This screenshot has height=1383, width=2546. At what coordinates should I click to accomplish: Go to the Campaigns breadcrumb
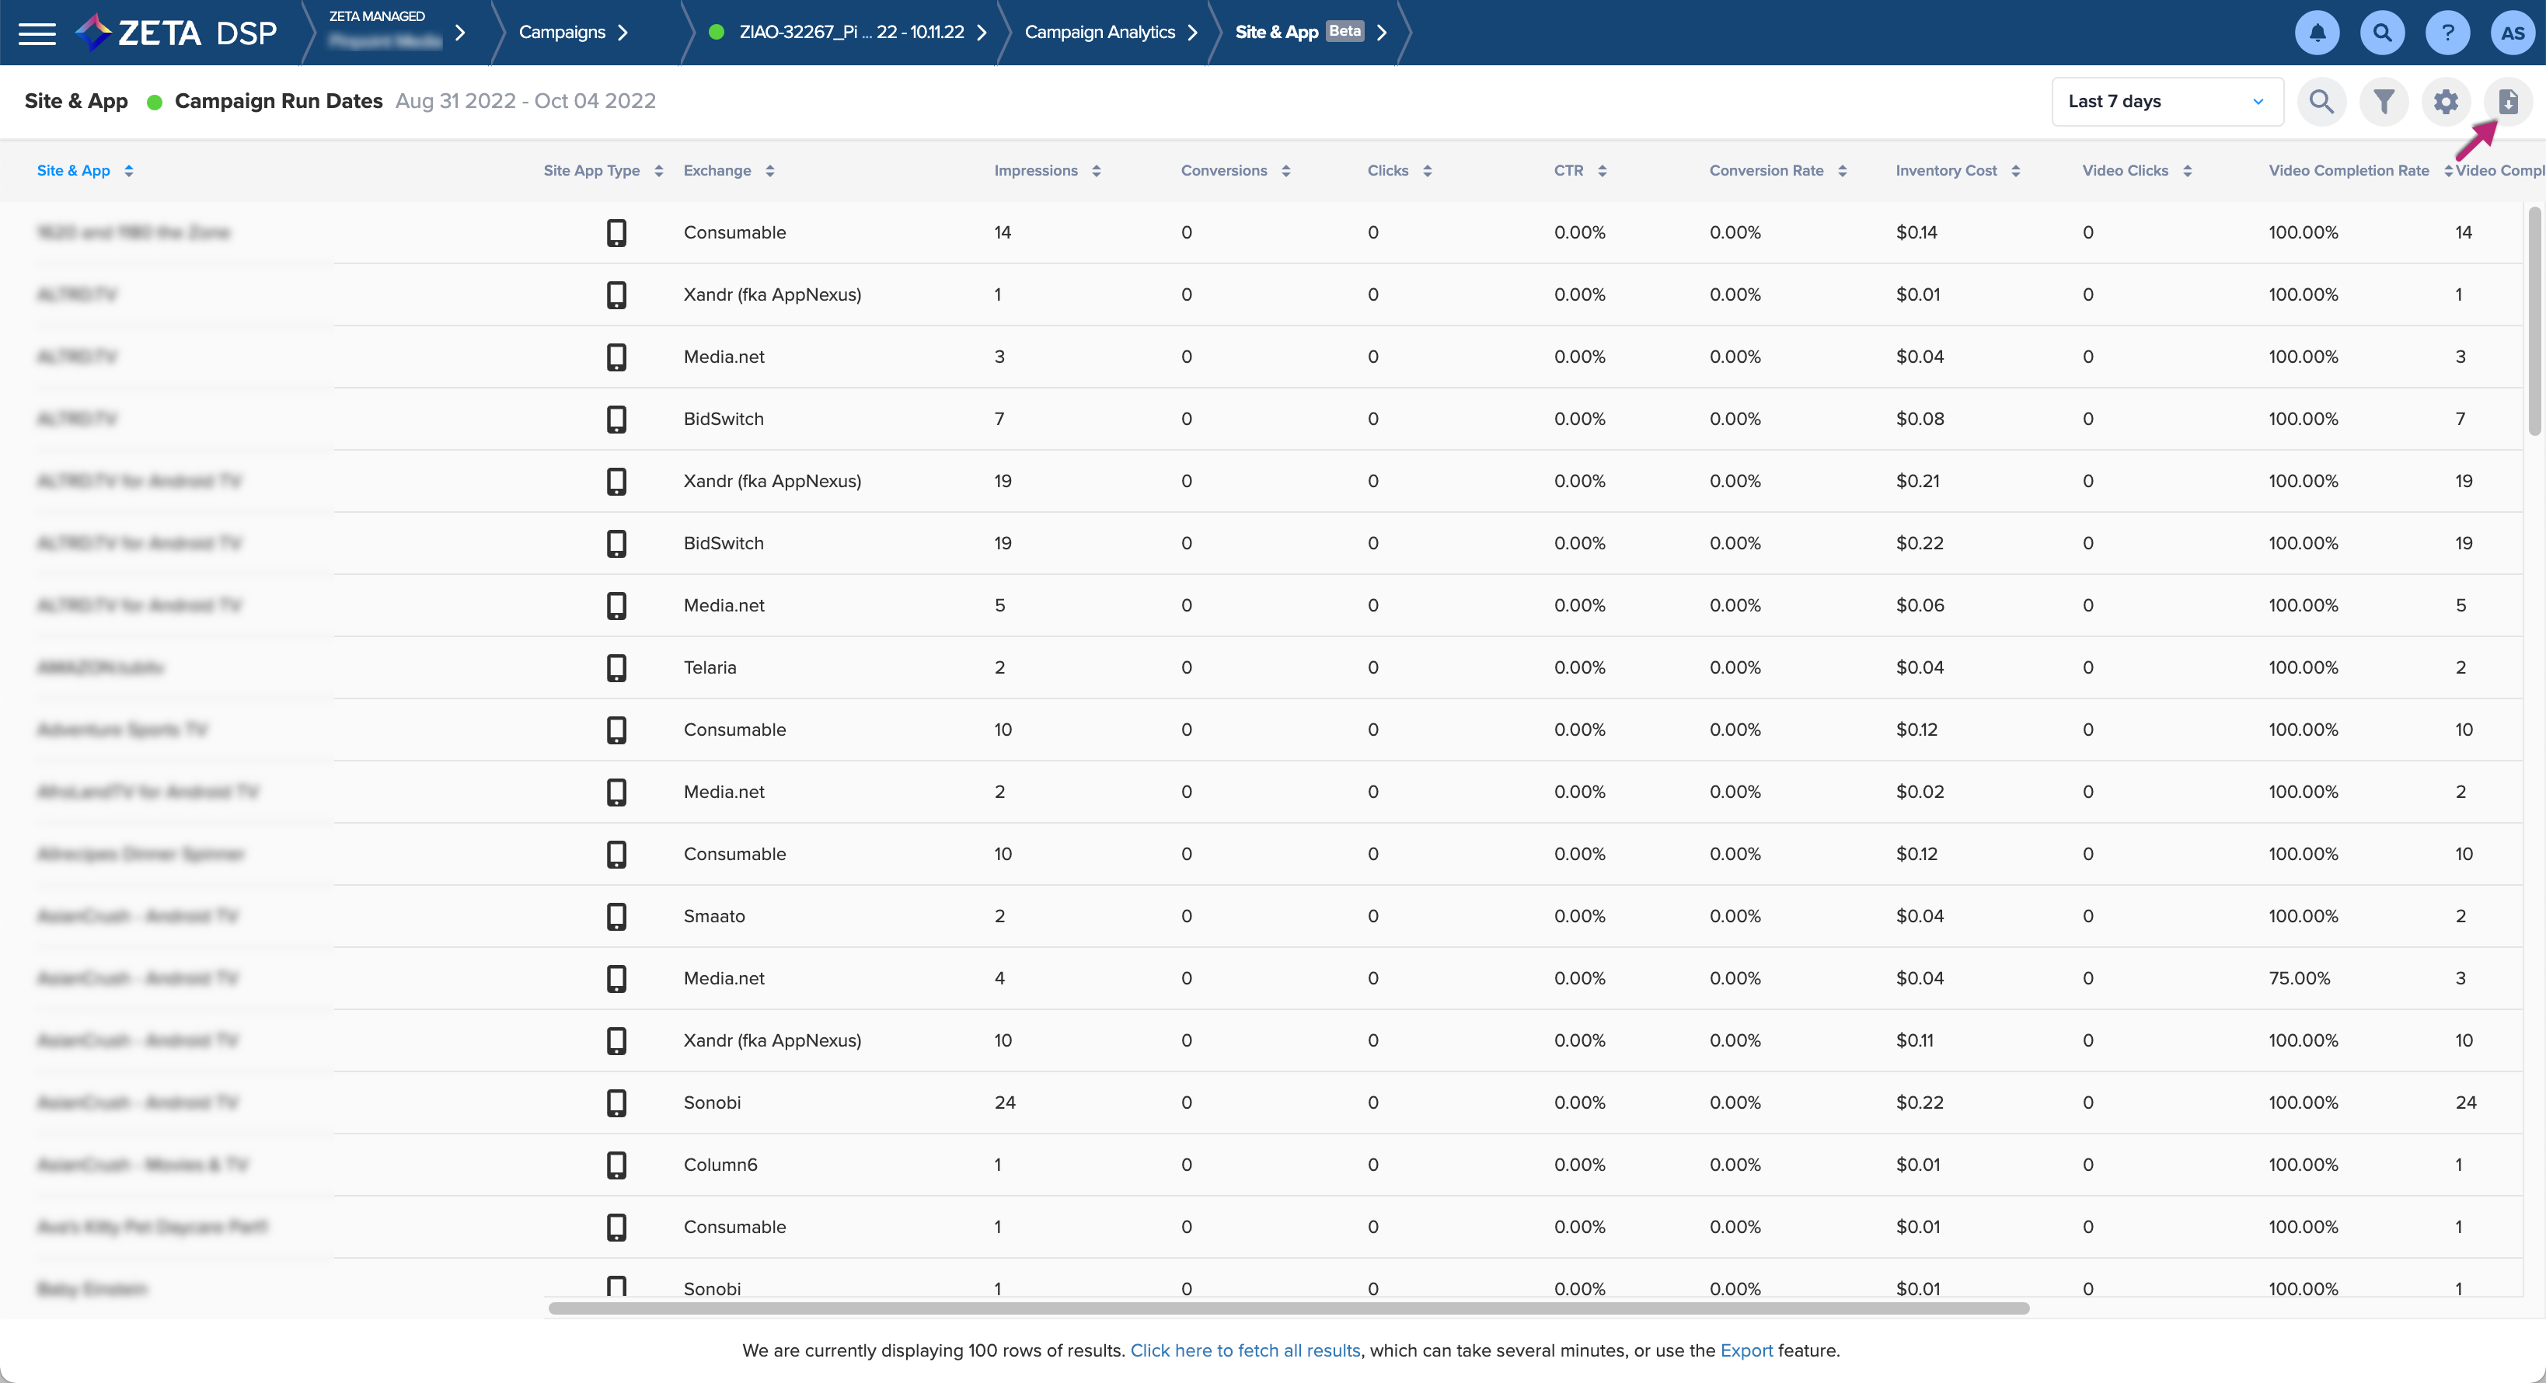coord(561,33)
